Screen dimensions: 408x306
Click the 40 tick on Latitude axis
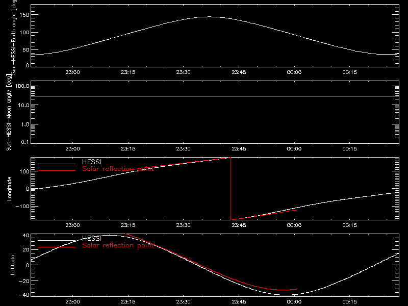click(26, 236)
